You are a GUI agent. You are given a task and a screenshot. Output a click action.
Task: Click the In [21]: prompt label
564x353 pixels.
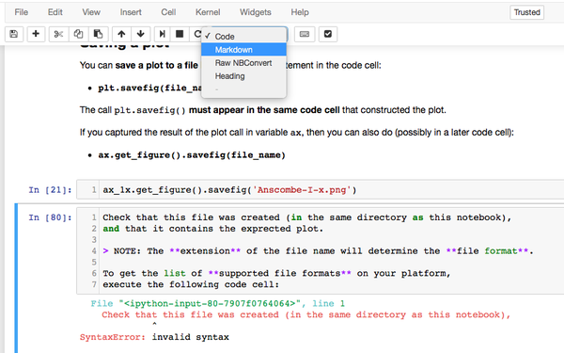click(x=50, y=190)
